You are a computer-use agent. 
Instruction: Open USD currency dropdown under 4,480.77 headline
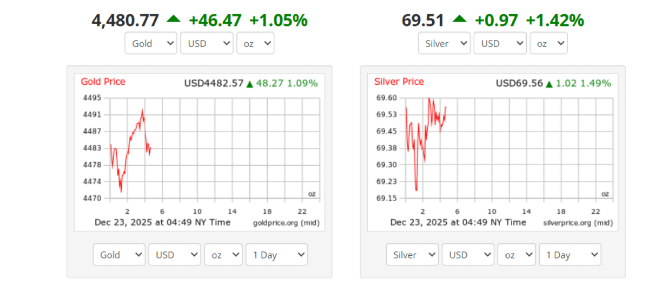207,44
